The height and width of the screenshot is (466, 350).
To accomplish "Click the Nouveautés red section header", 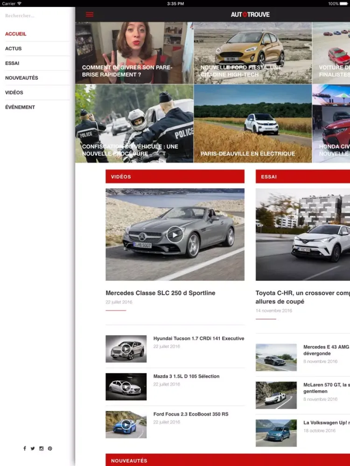I will [x=228, y=460].
